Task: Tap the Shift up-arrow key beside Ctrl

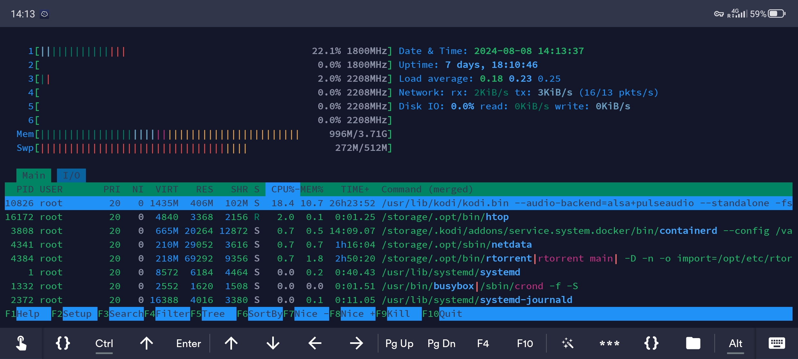Action: click(x=146, y=343)
